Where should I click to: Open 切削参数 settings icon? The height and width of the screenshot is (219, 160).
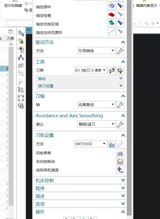click(x=120, y=153)
